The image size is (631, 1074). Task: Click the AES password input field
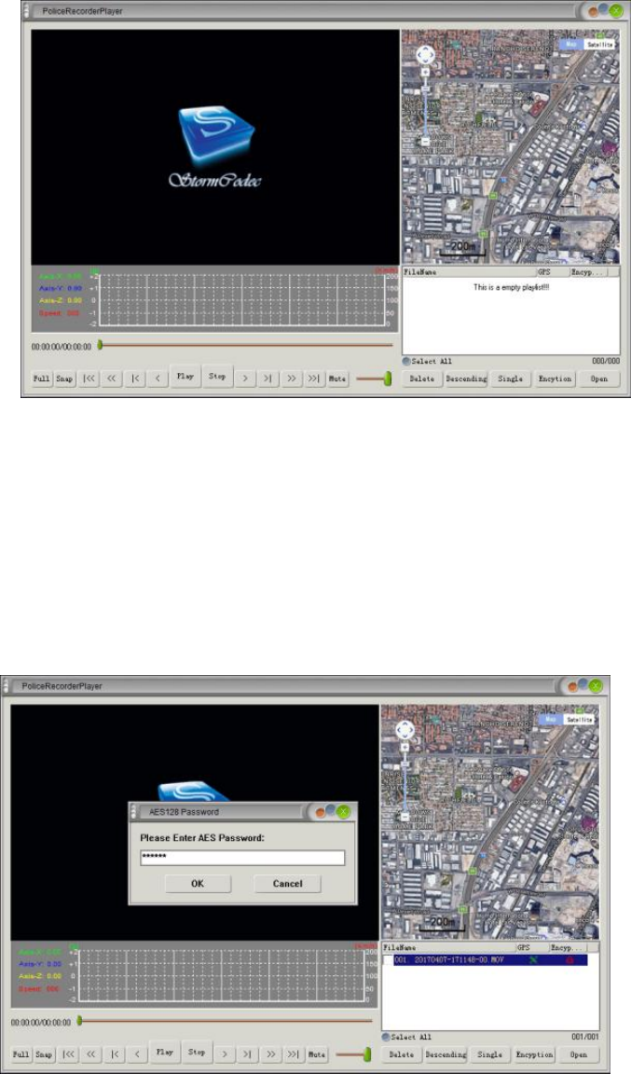tap(242, 858)
